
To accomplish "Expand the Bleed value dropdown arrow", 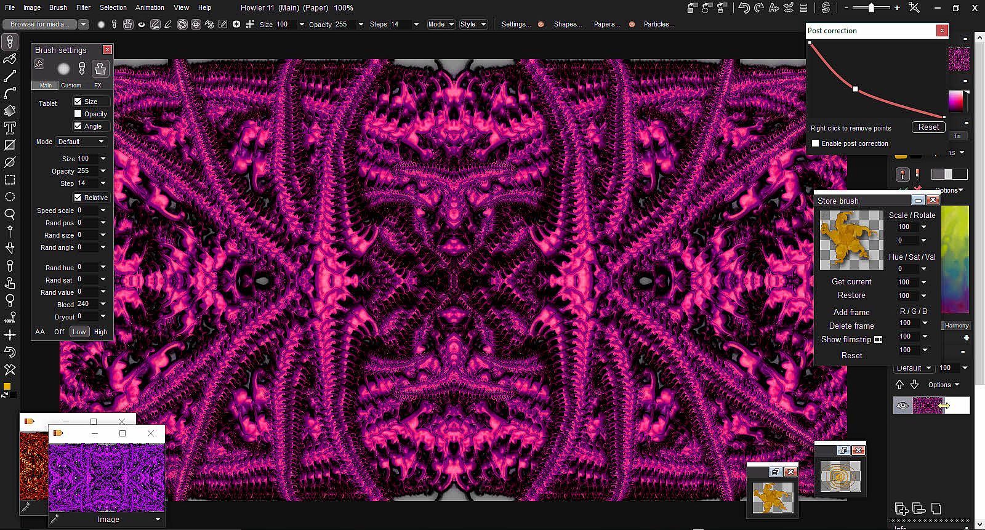I will point(103,304).
